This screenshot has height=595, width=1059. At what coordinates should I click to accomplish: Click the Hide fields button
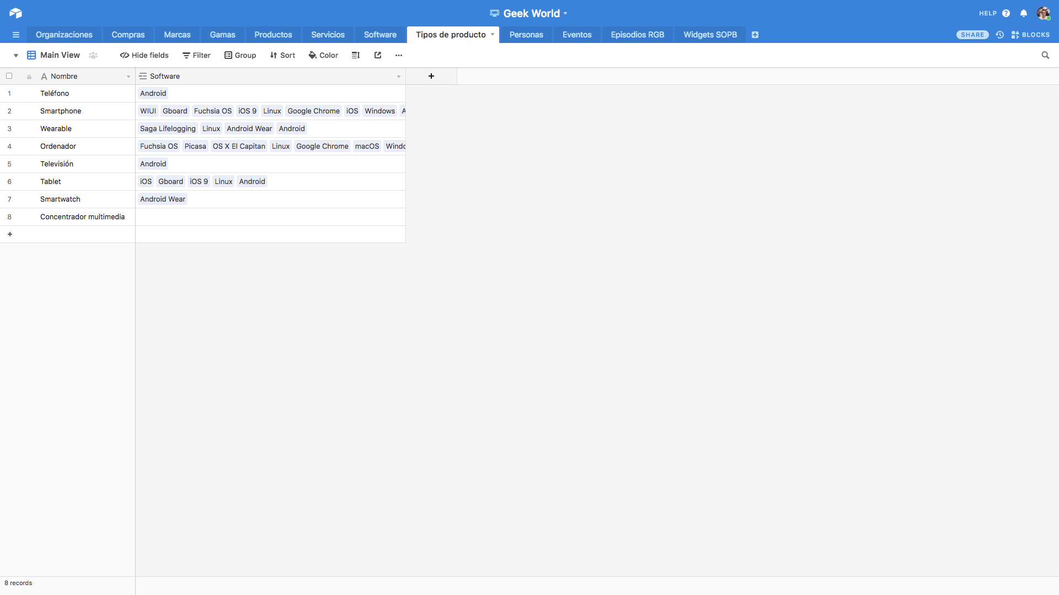tap(145, 55)
